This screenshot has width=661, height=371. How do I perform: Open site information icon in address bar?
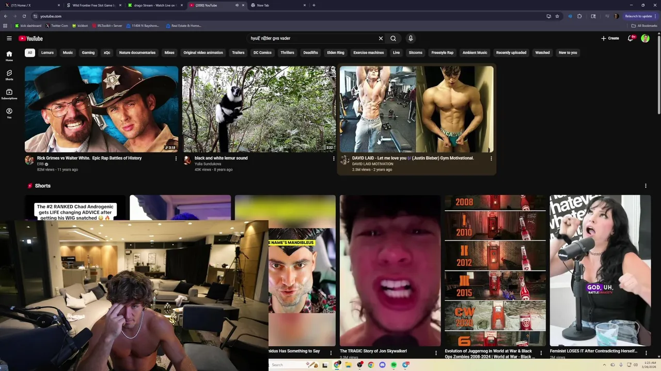pos(36,16)
